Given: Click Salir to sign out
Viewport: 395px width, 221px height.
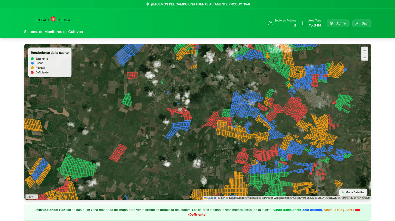Looking at the screenshot, I should click(361, 23).
